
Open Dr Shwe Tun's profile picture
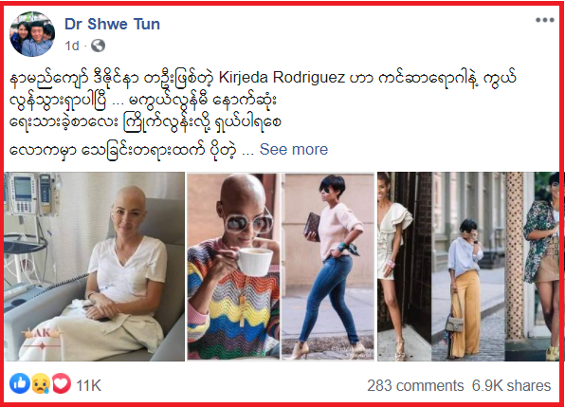(x=32, y=34)
